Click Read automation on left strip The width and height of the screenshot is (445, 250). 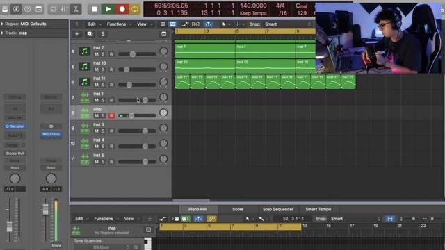[15, 168]
